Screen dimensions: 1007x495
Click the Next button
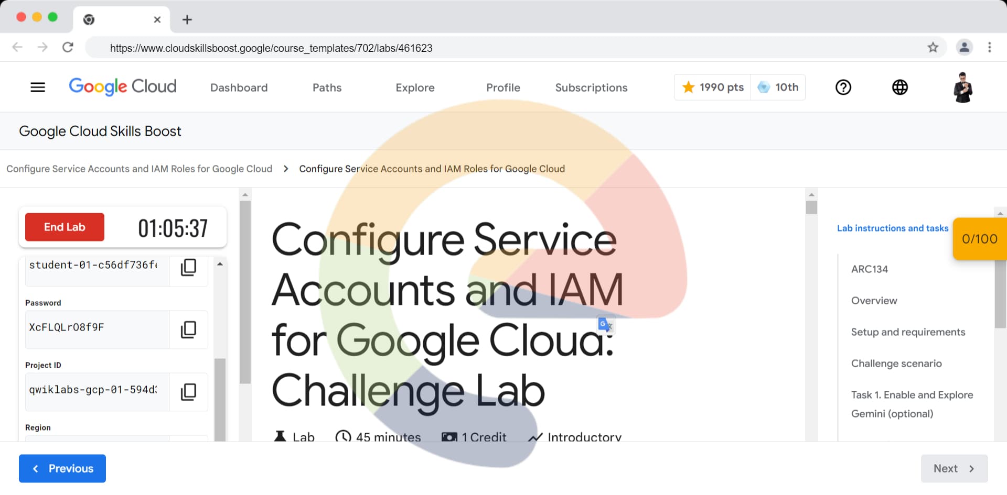(x=954, y=469)
